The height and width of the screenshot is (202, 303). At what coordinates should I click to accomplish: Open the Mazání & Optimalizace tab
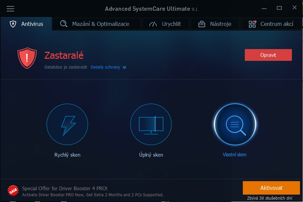pyautogui.click(x=97, y=24)
